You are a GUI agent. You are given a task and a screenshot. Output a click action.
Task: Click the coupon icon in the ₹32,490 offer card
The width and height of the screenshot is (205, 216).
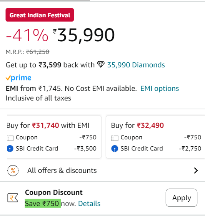(115, 138)
